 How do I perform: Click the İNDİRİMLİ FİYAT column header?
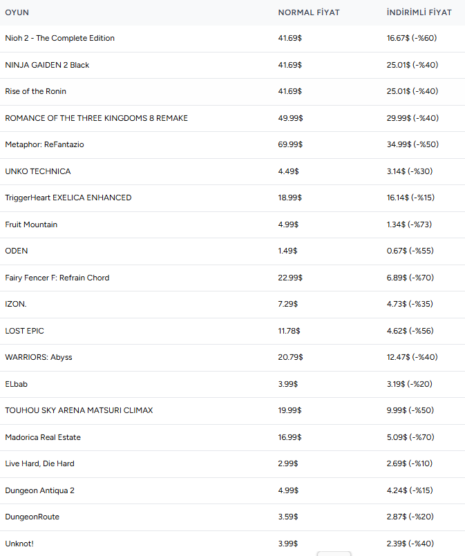419,12
